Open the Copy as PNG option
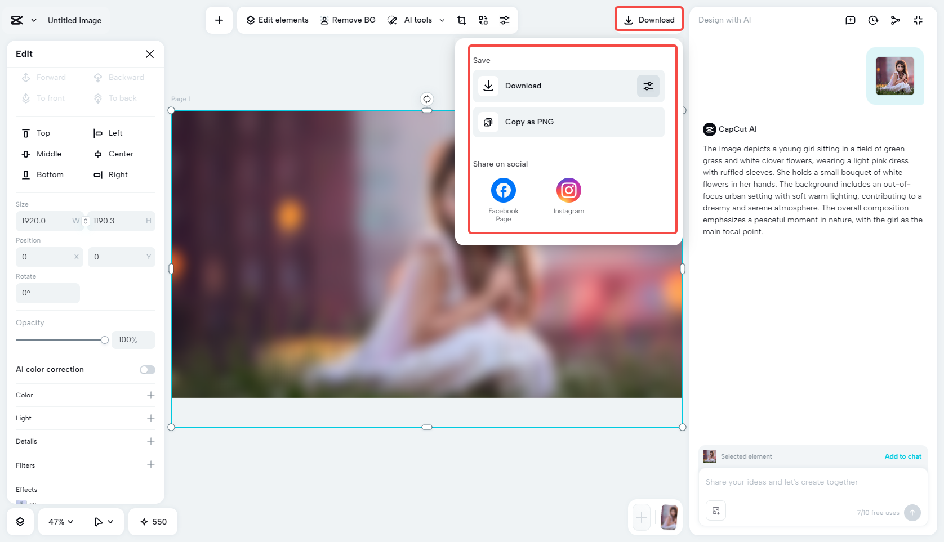Image resolution: width=944 pixels, height=542 pixels. 568,122
